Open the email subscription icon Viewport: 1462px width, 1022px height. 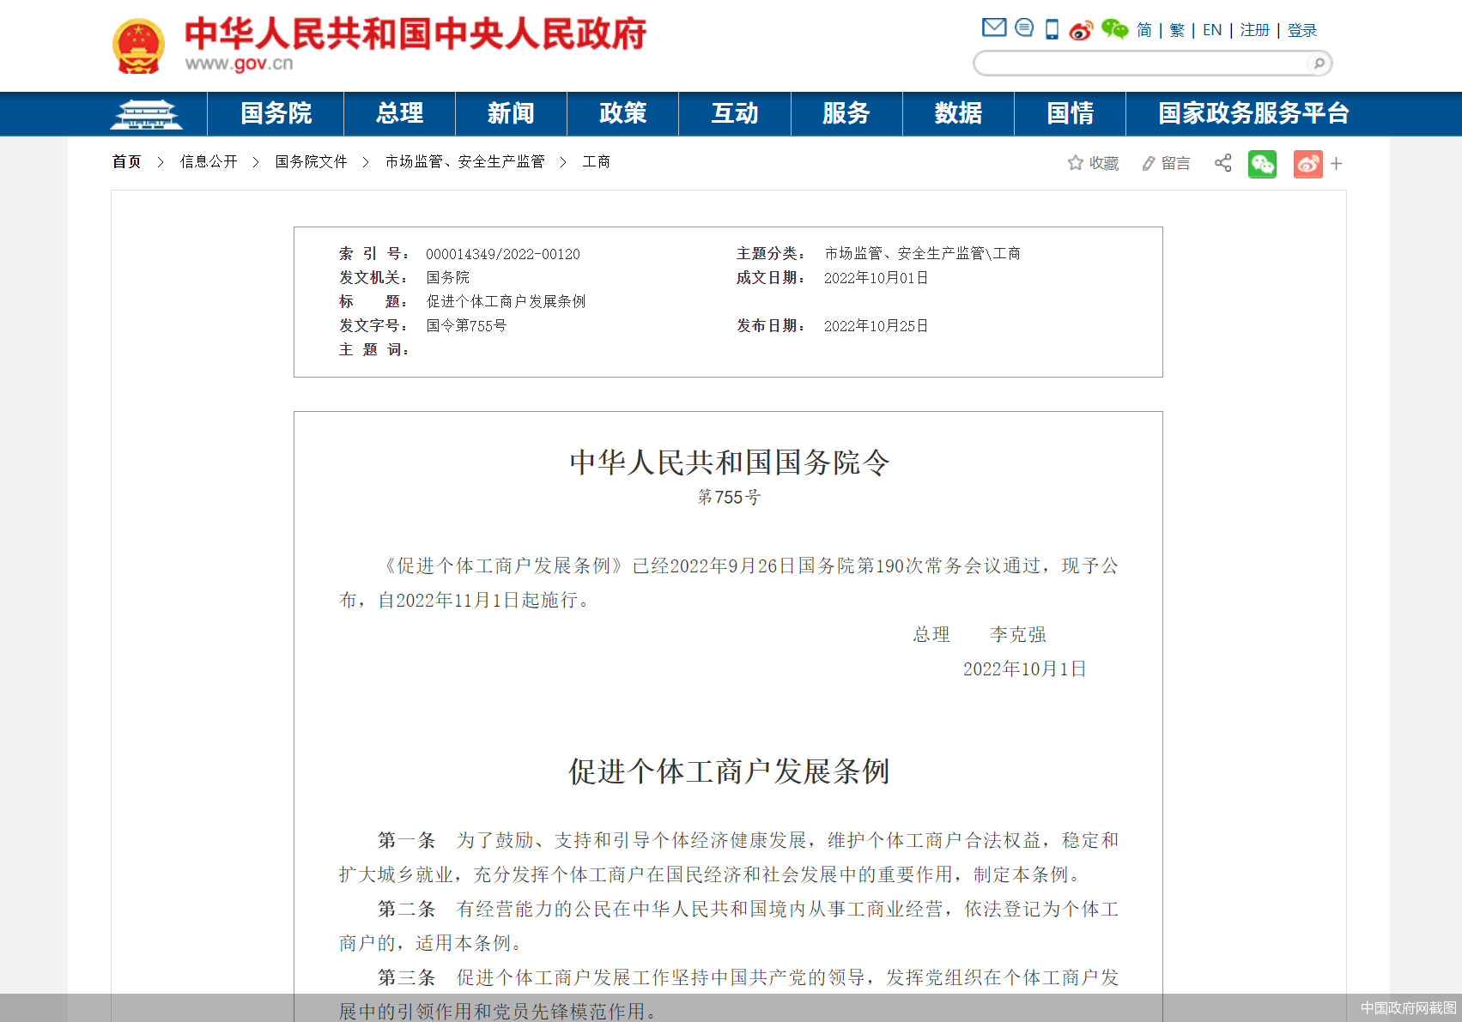(x=993, y=27)
